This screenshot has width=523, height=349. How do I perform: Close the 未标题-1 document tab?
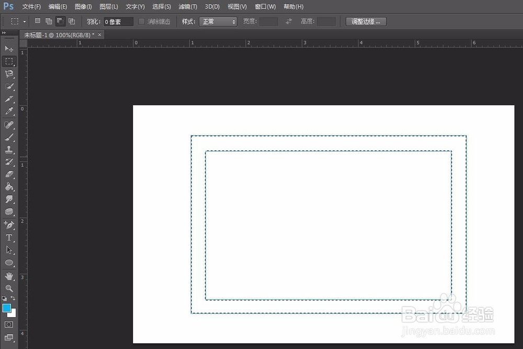(99, 34)
